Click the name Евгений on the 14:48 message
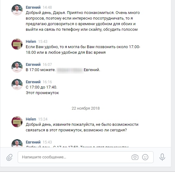This screenshot has height=173, width=175. pyautogui.click(x=33, y=7)
